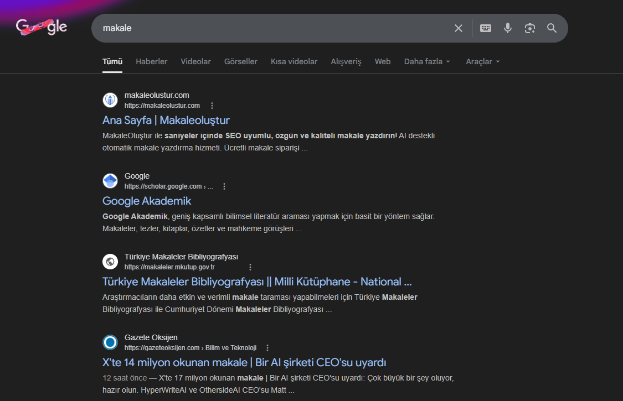Open more options for the makaleolustur.com result
Viewport: 623px width, 401px height.
[212, 106]
